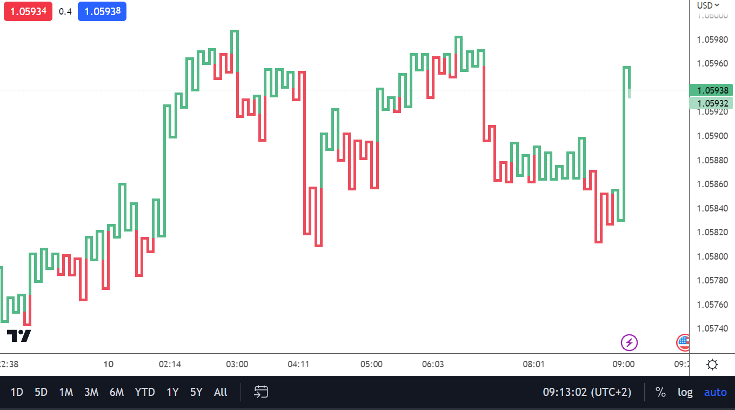The height and width of the screenshot is (410, 735).
Task: Select the 1D time range
Action: point(17,392)
